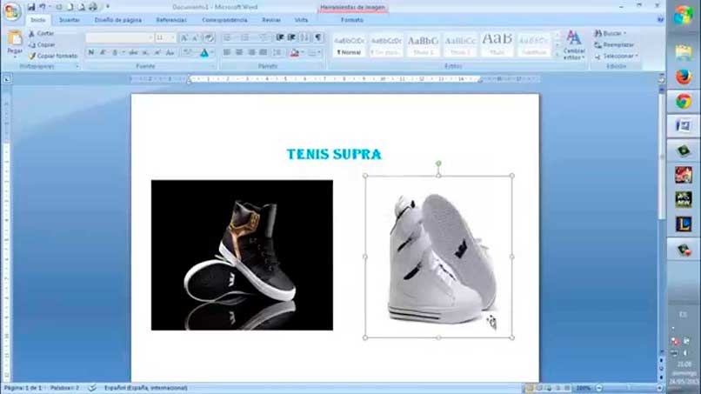The width and height of the screenshot is (701, 394).
Task: Open Chrome from the side taskbar
Action: [683, 102]
